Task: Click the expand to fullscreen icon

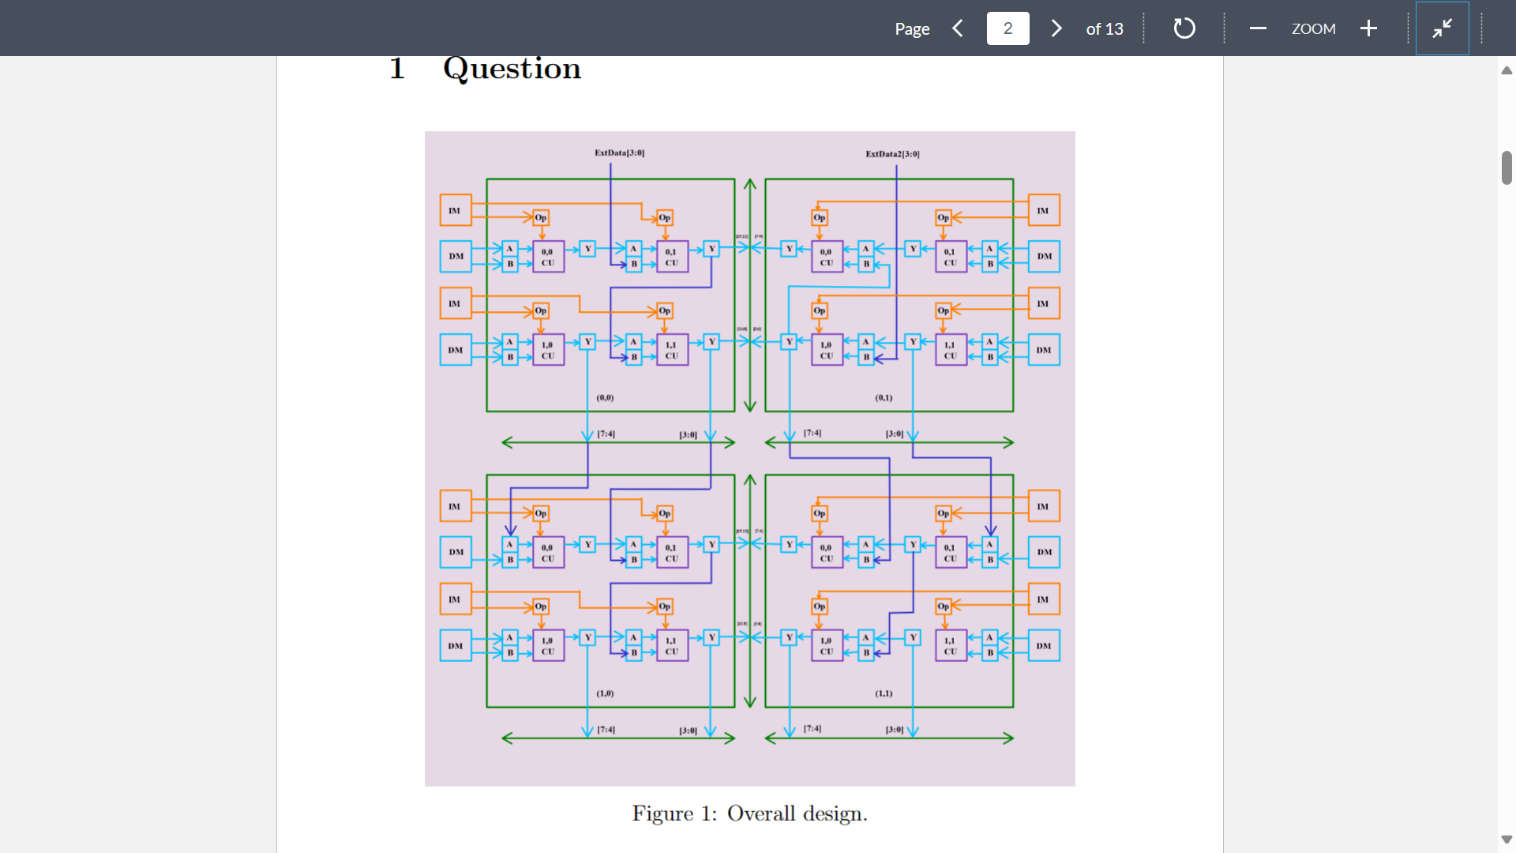Action: pyautogui.click(x=1442, y=28)
